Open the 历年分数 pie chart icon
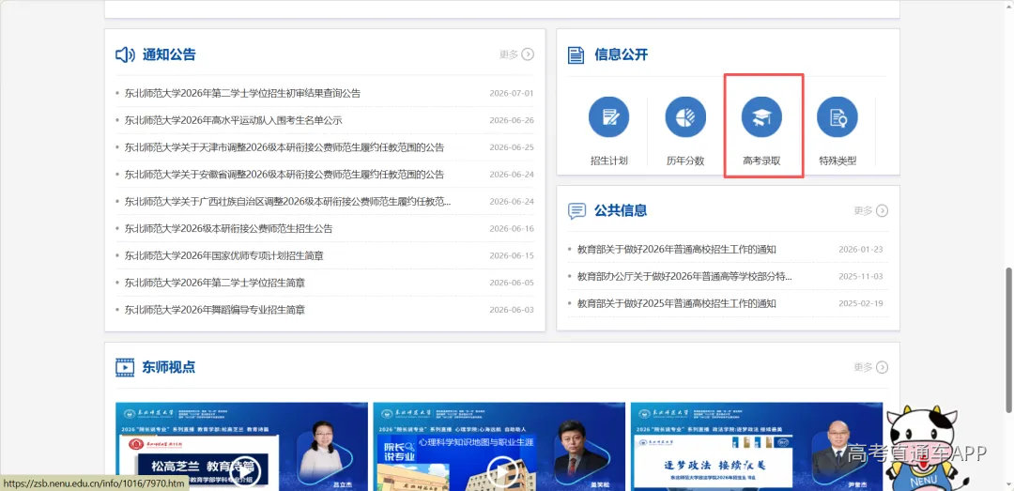The height and width of the screenshot is (491, 1014). point(685,117)
